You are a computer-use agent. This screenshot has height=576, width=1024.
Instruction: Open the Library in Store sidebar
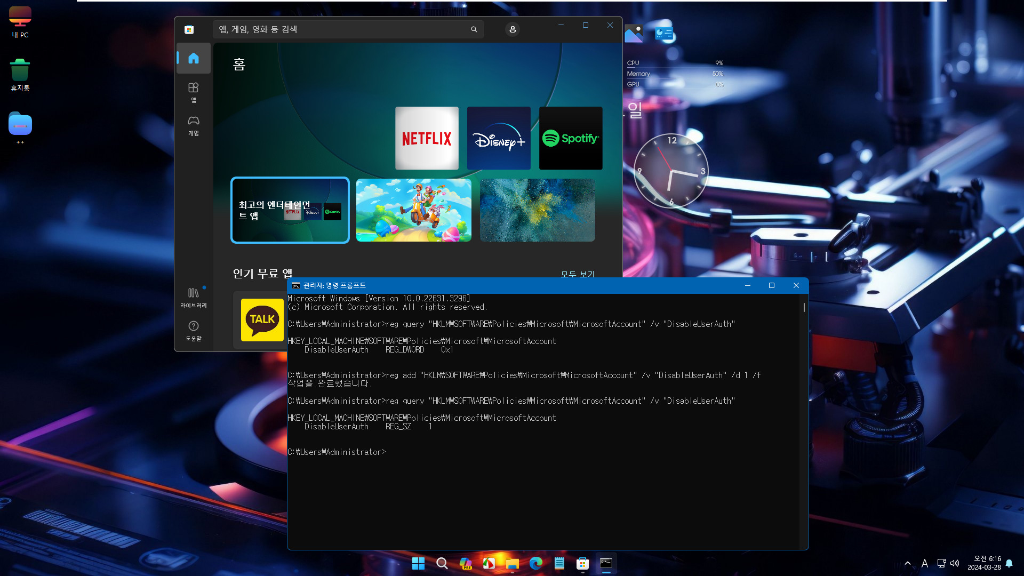coord(194,298)
